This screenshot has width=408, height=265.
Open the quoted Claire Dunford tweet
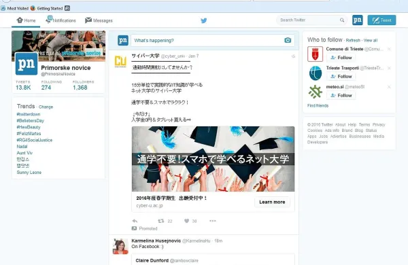pyautogui.click(x=213, y=260)
